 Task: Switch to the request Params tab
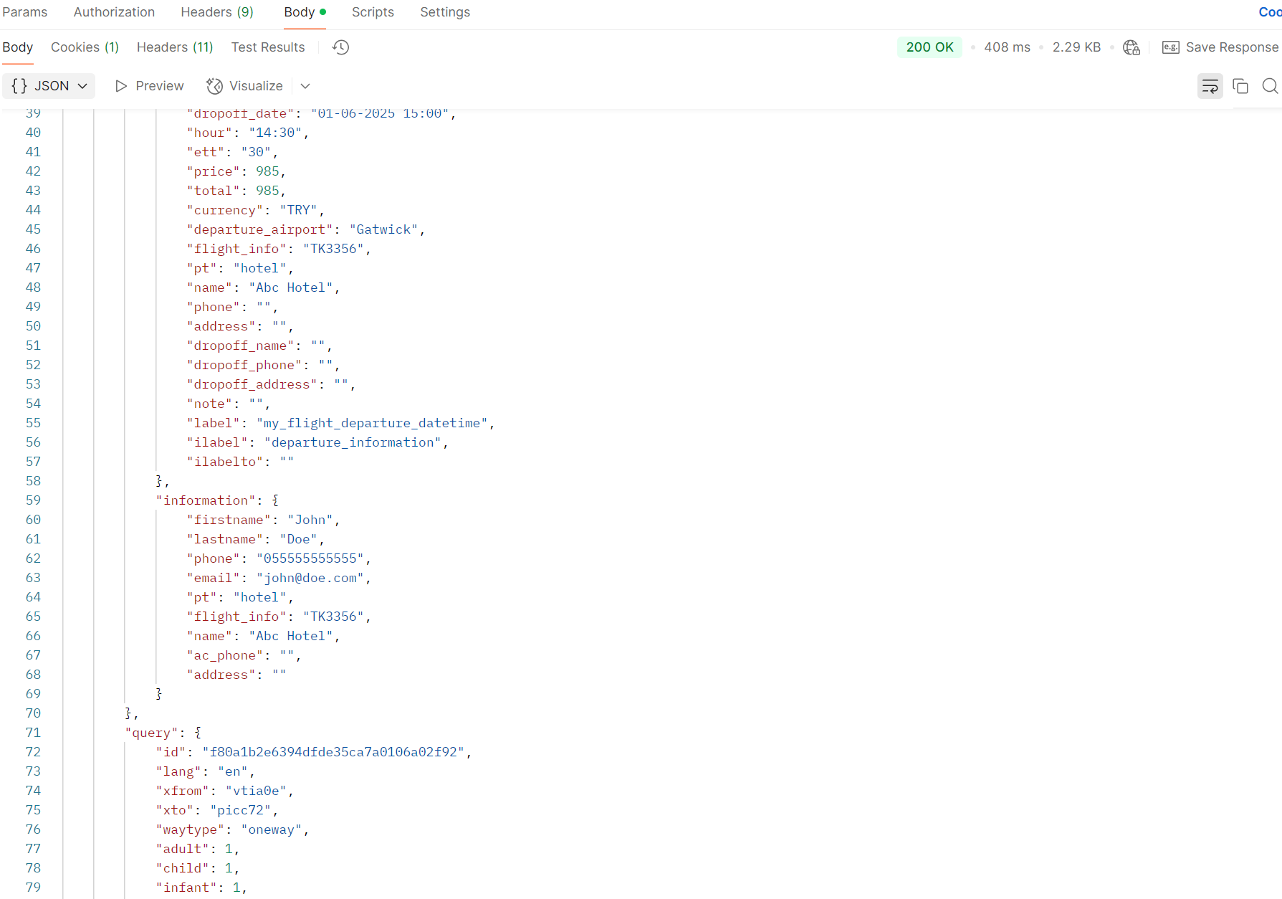24,12
